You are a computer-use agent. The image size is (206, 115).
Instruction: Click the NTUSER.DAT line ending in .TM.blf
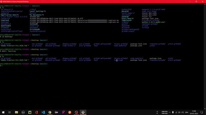tap(57, 19)
